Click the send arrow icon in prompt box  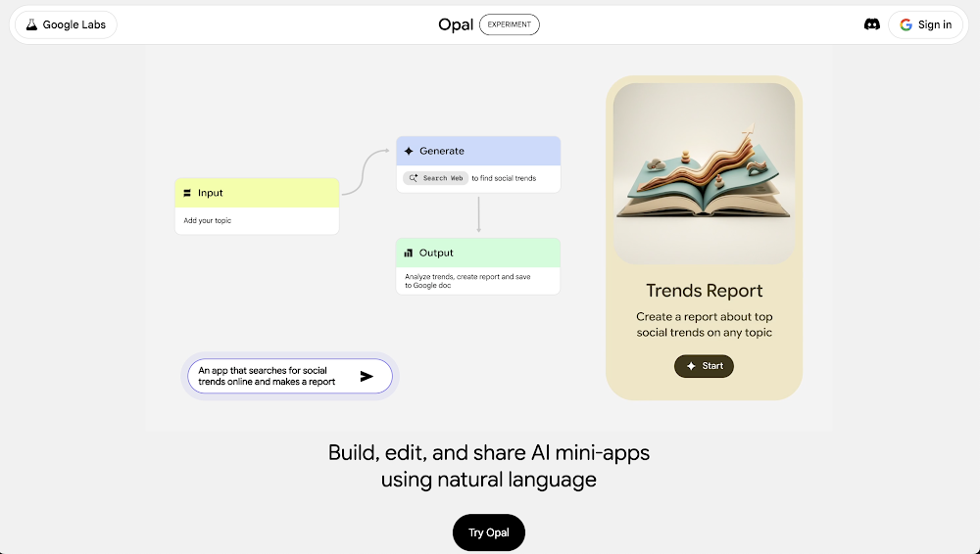coord(367,376)
